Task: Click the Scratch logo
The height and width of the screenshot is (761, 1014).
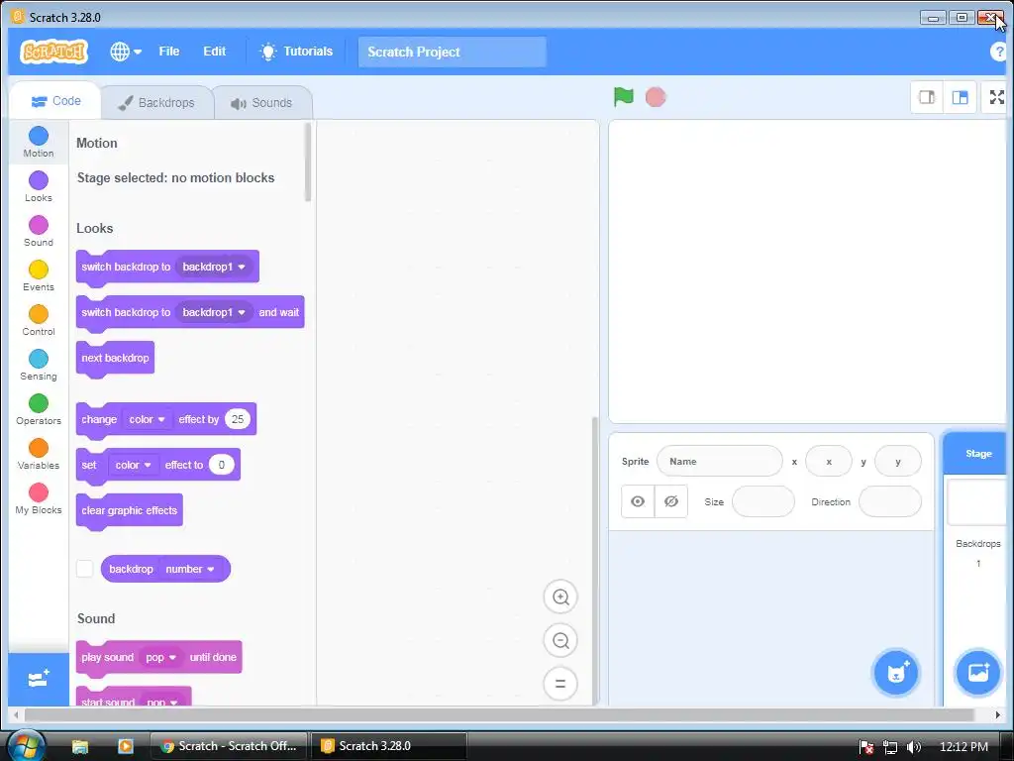Action: 53,52
